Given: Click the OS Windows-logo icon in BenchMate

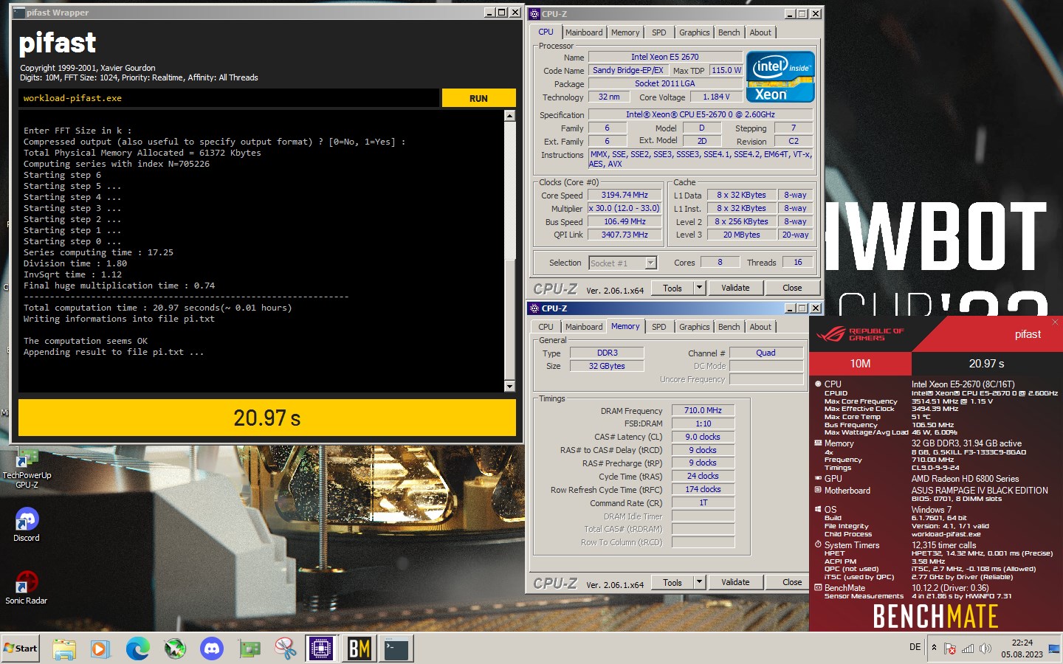Looking at the screenshot, I should tap(818, 509).
